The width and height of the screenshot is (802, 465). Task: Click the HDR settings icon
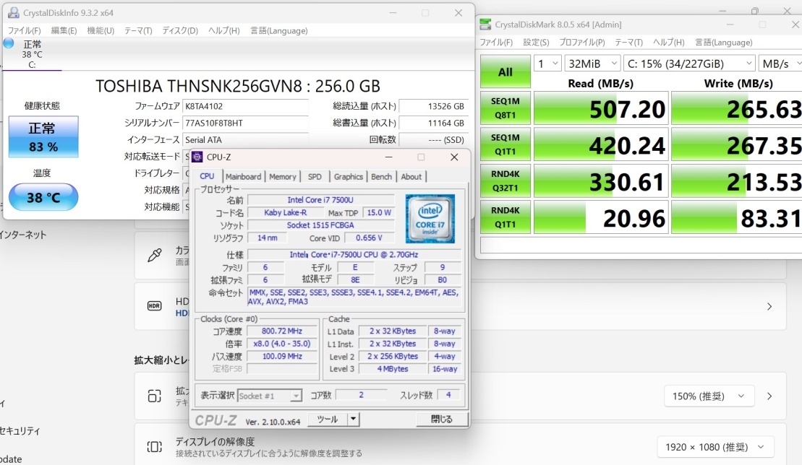click(155, 305)
